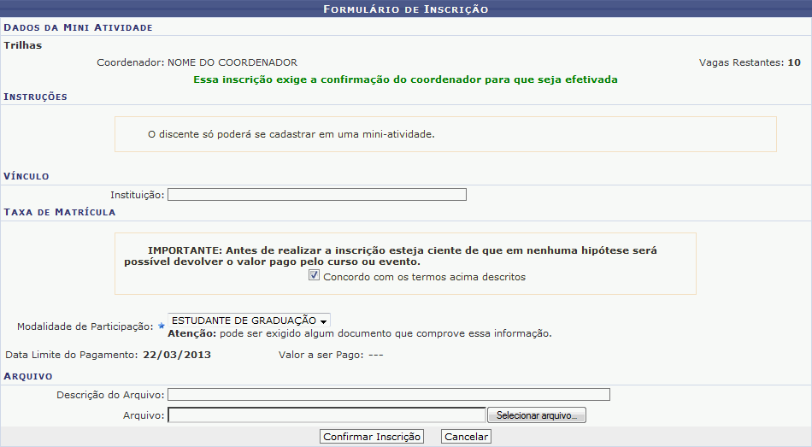Click the Instituição text field

[x=316, y=195]
